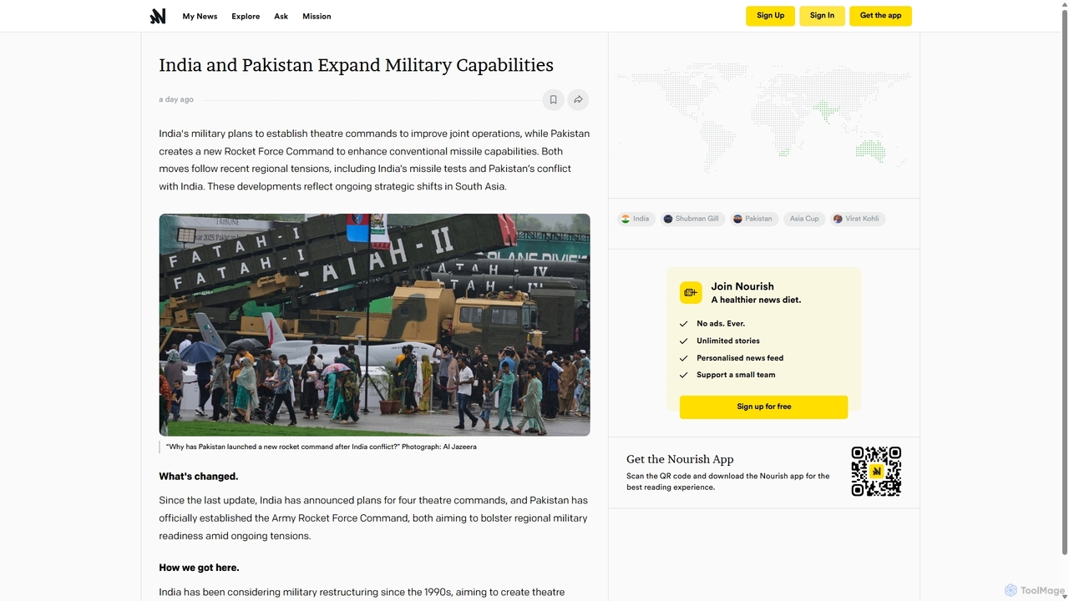The image size is (1069, 601).
Task: Click the Nourish logo icon
Action: (x=158, y=16)
